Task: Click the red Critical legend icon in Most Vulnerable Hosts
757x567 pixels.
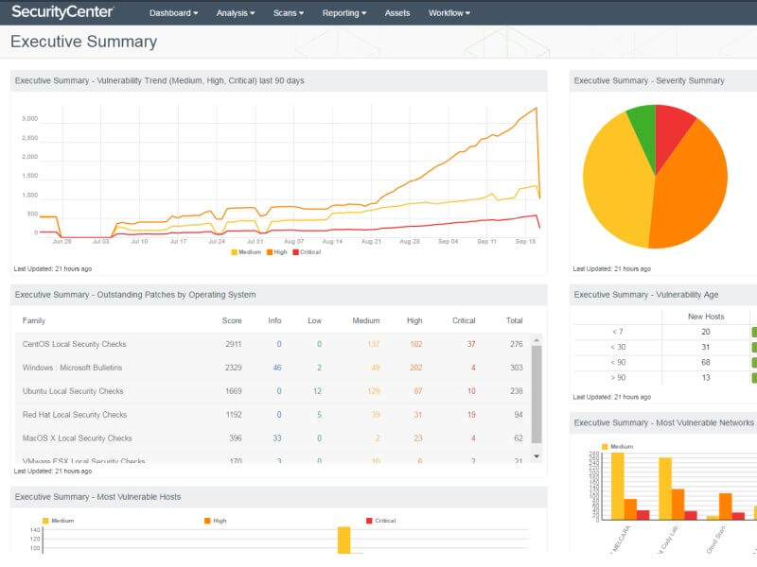Action: coord(369,521)
